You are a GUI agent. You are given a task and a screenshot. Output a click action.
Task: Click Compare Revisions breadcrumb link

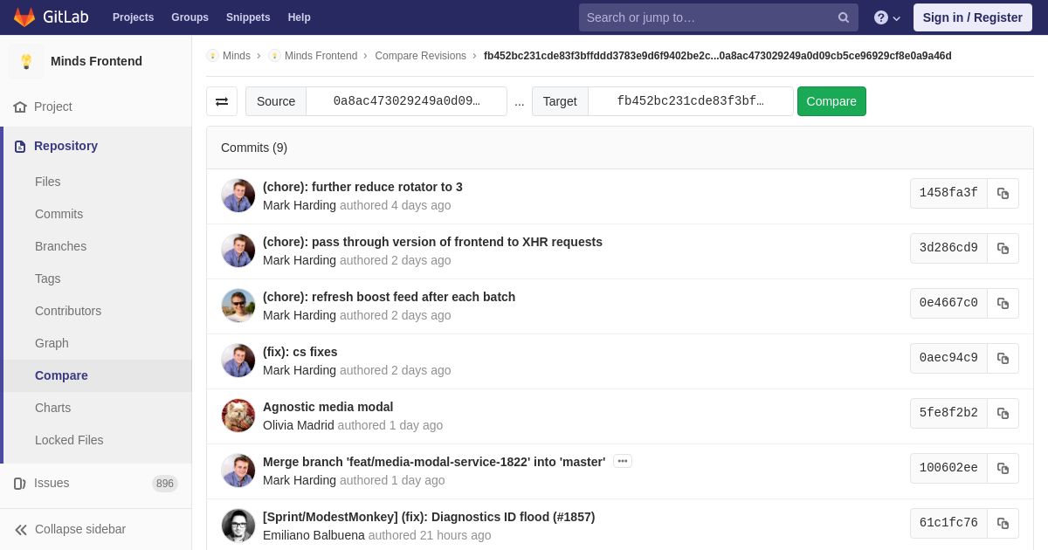tap(420, 56)
